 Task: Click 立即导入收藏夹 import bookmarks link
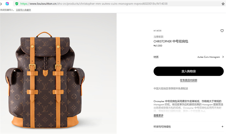(23, 10)
